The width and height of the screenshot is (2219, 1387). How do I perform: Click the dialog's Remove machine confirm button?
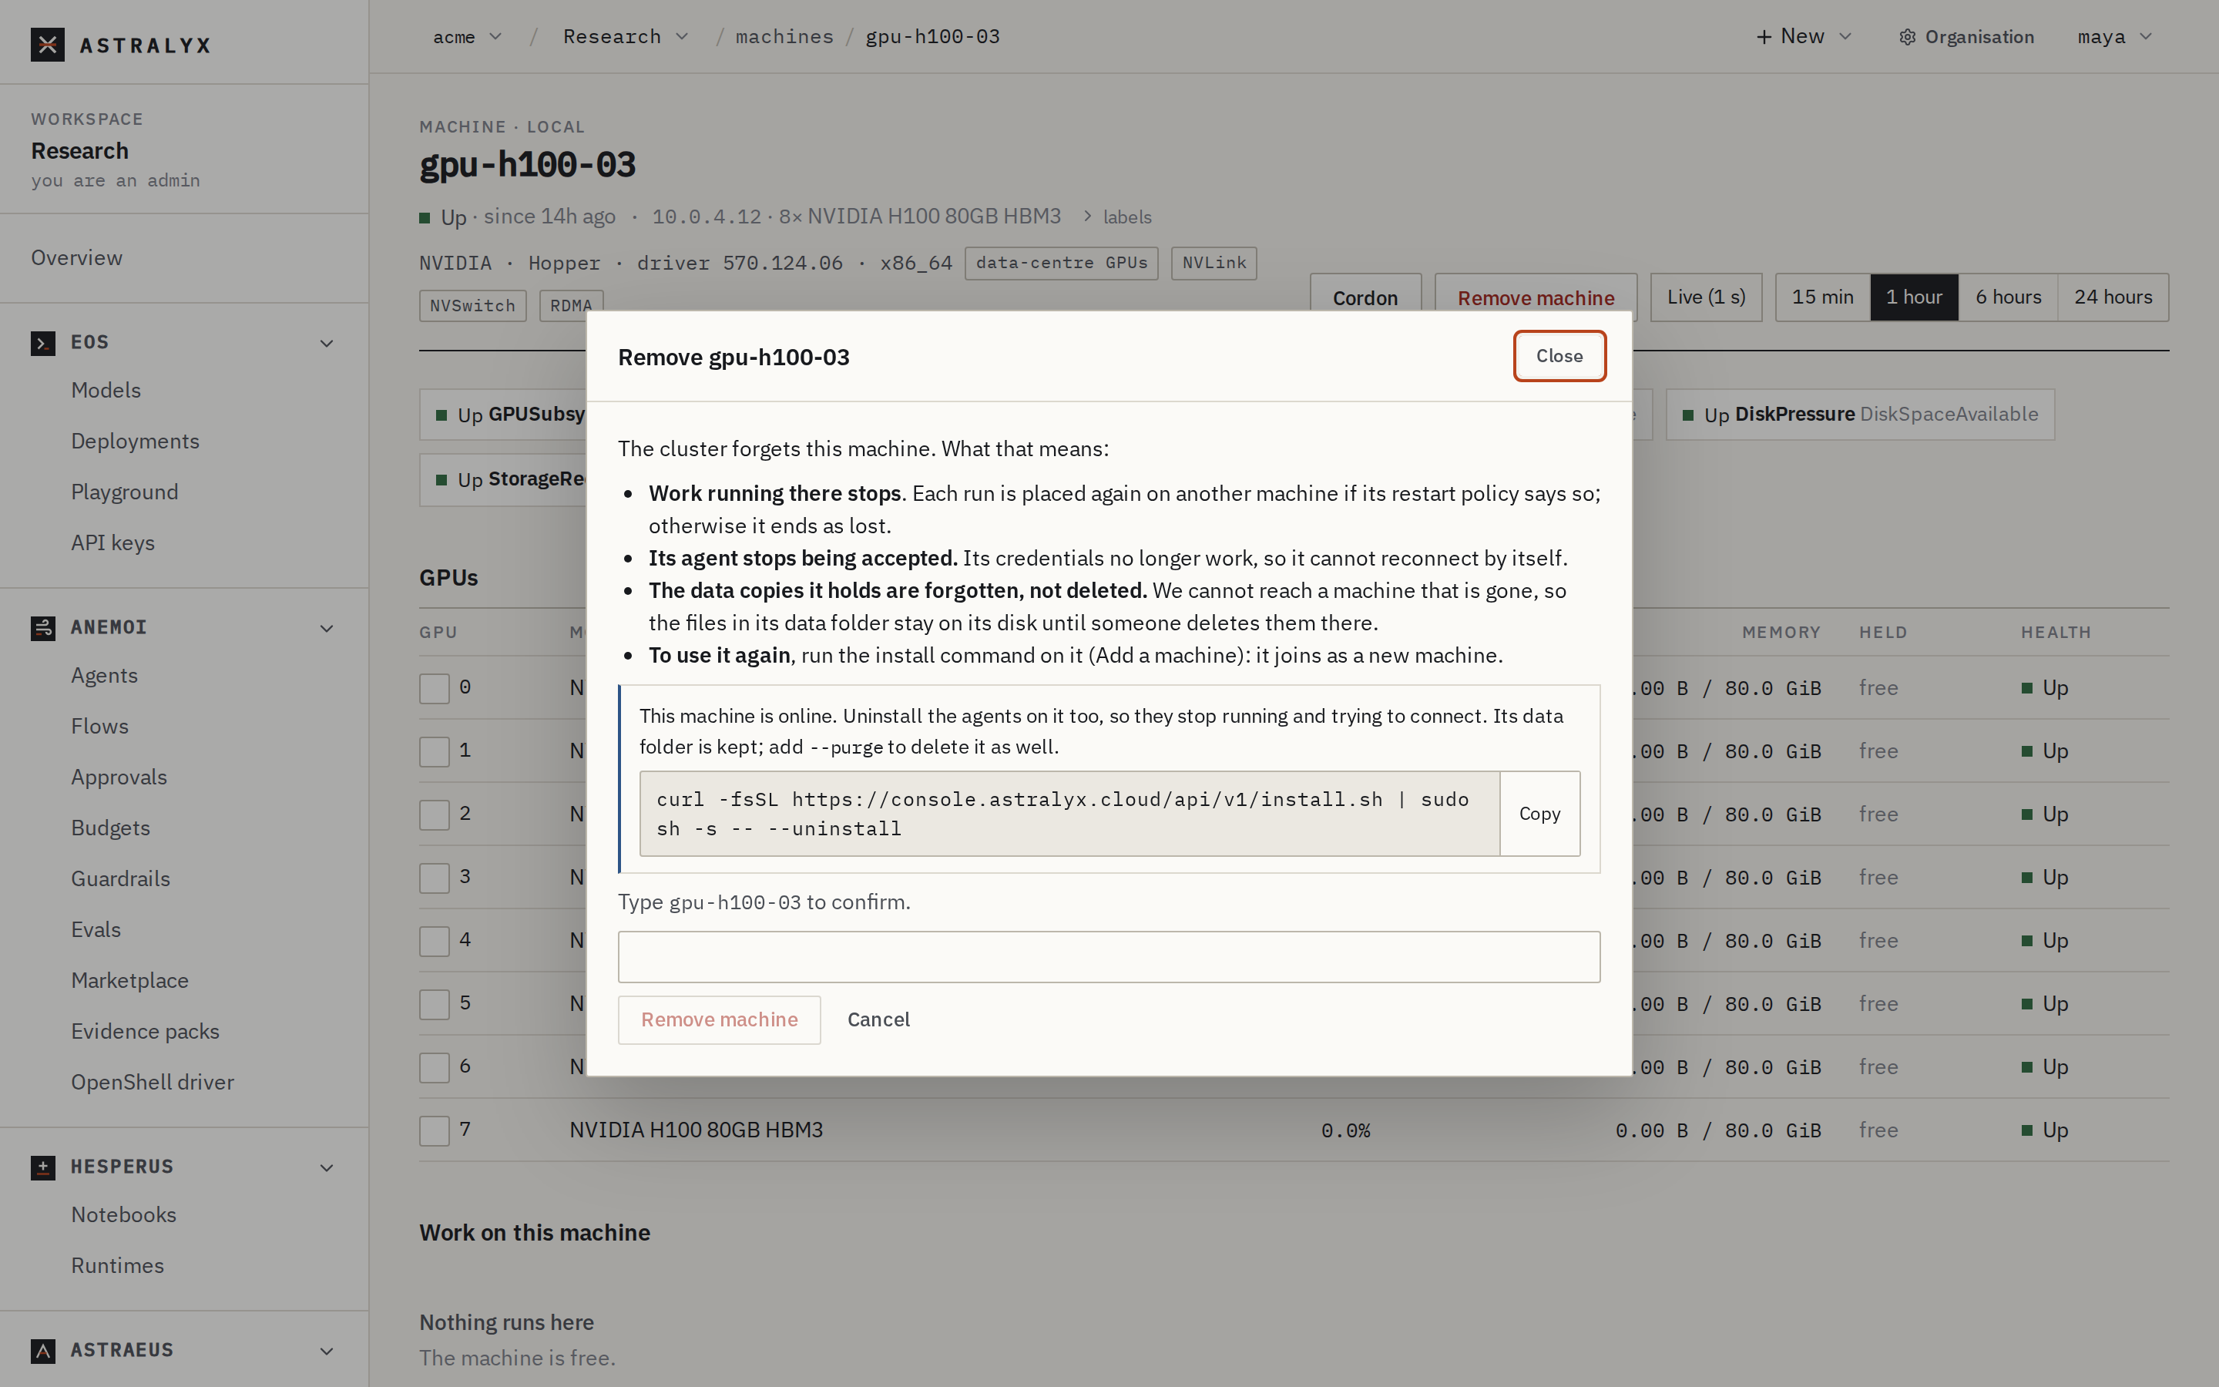tap(719, 1020)
